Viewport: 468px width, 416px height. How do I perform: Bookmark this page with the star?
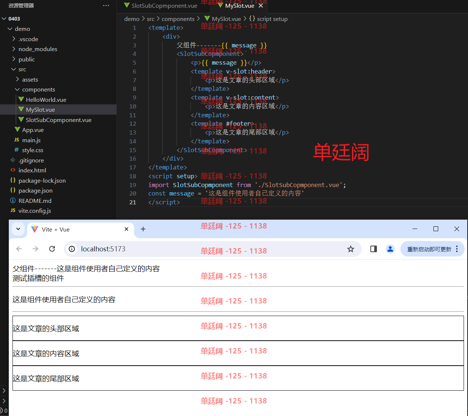tap(351, 249)
